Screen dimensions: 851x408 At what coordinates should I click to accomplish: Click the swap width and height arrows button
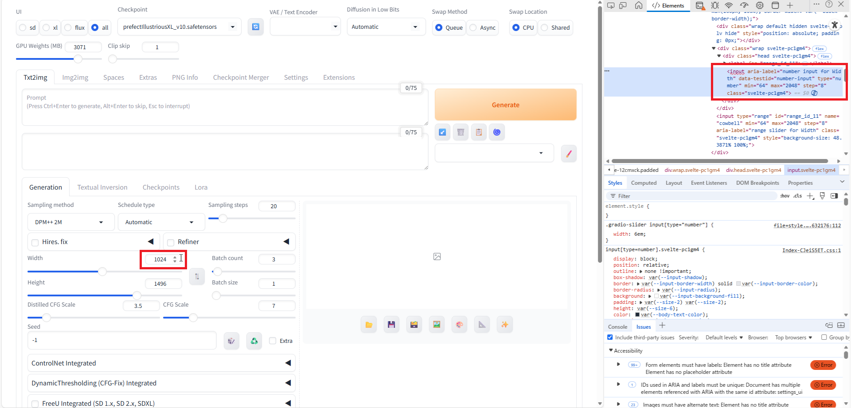point(197,276)
